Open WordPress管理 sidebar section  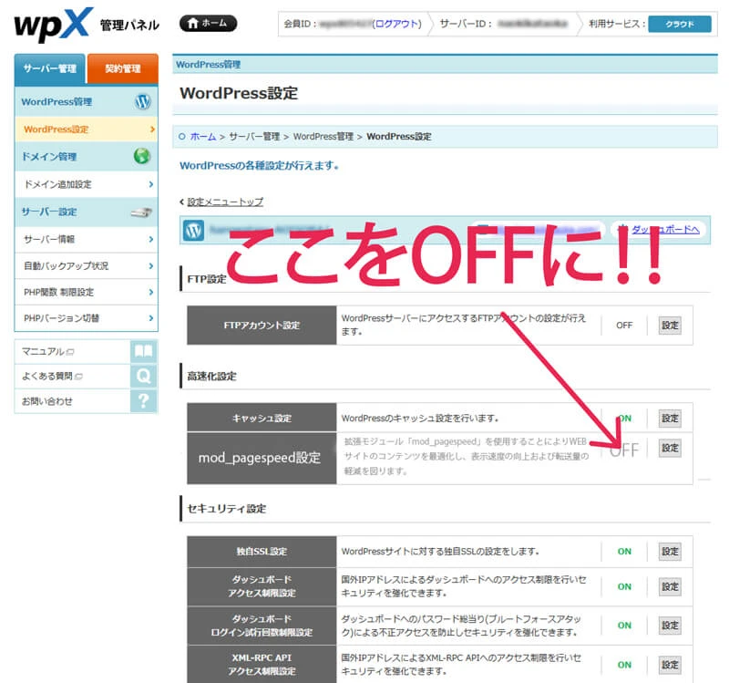[x=87, y=101]
